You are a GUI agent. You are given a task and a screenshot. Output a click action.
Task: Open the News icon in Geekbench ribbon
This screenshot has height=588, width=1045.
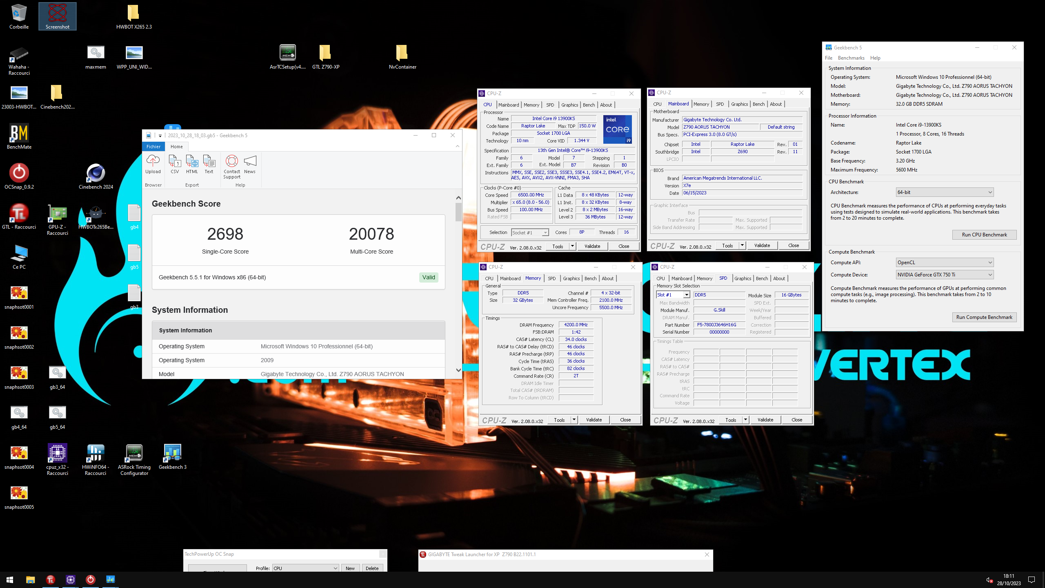point(250,164)
